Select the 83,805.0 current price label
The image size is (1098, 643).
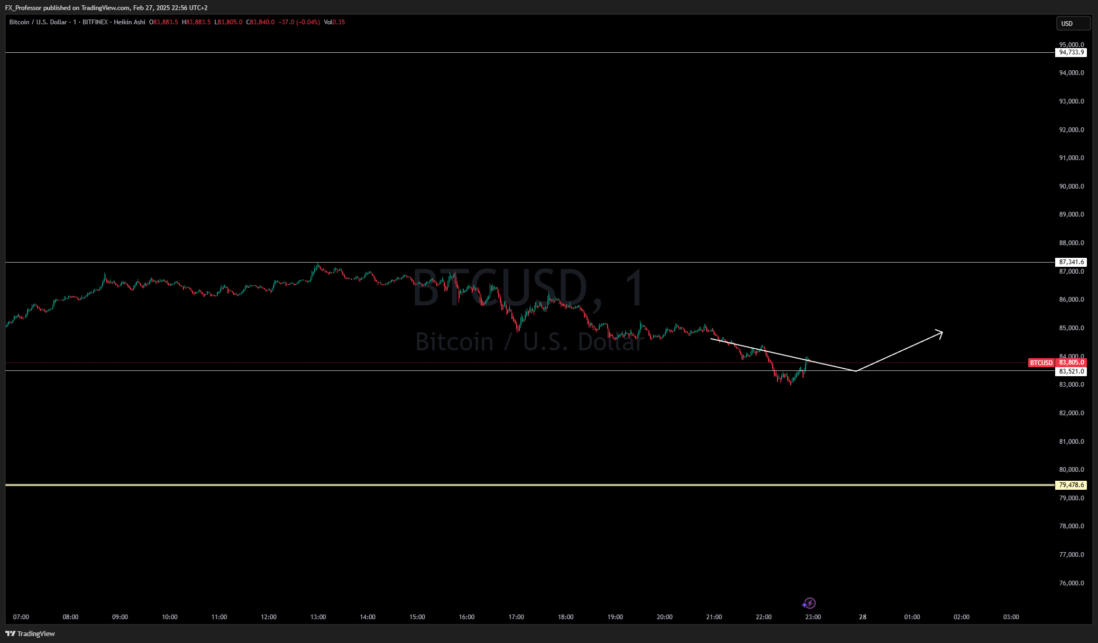tap(1071, 362)
